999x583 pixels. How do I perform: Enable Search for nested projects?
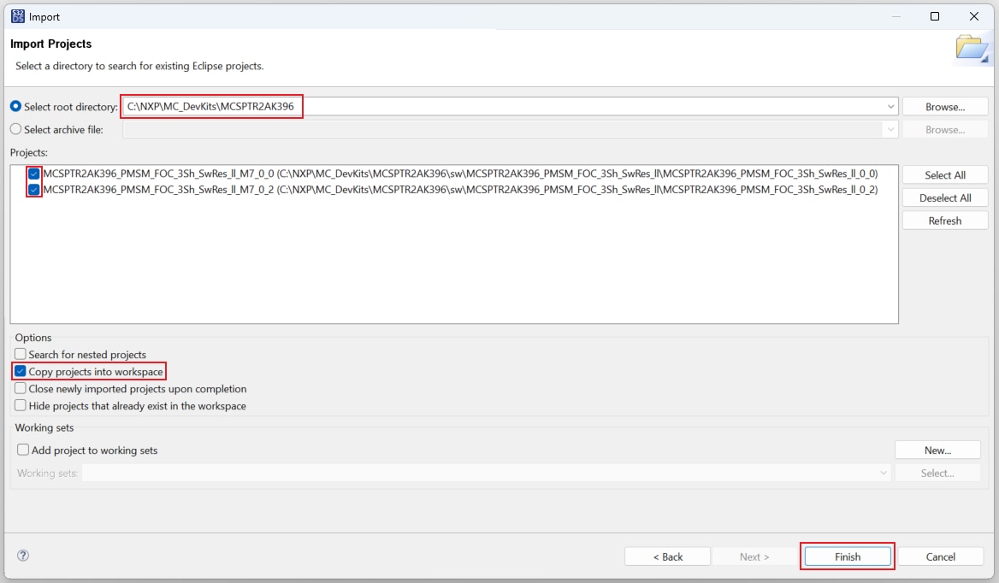click(21, 354)
